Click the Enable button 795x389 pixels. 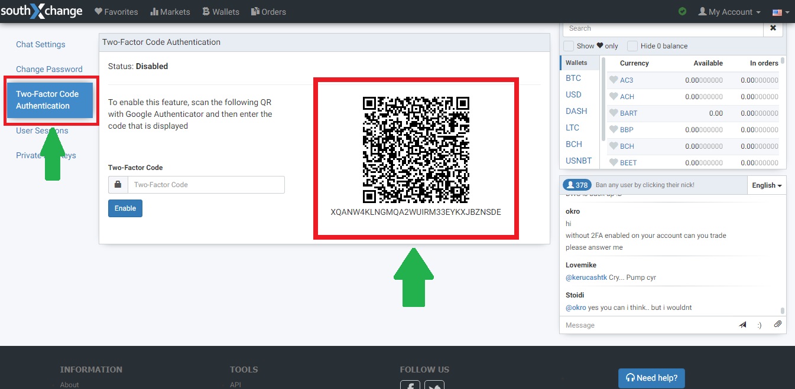click(125, 208)
